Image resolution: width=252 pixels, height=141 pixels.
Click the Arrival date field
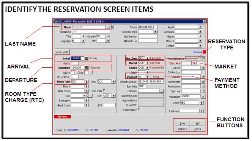[x=78, y=58]
